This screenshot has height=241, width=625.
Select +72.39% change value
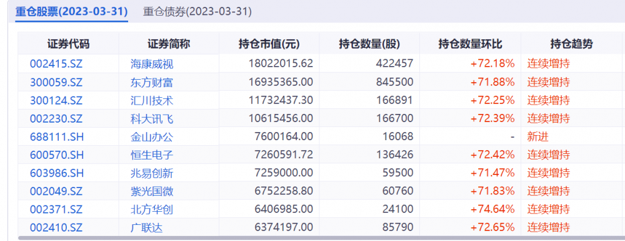tap(492, 118)
